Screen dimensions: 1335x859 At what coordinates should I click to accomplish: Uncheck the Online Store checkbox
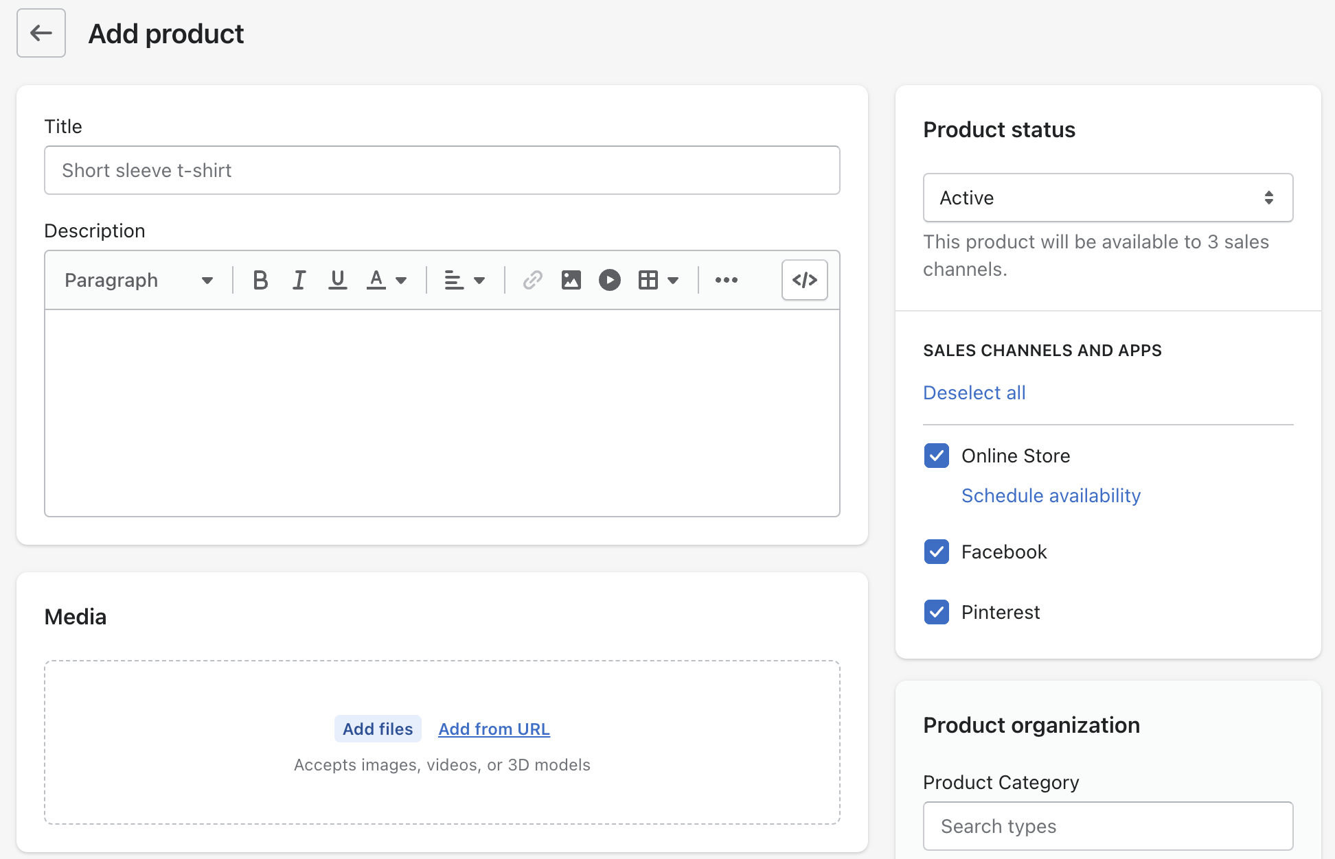click(937, 456)
